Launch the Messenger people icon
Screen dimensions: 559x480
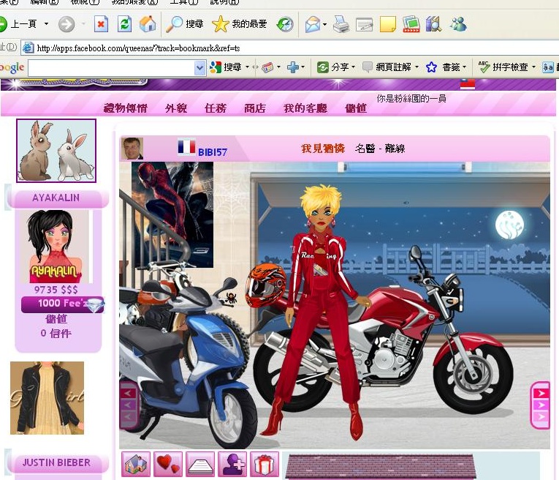458,24
